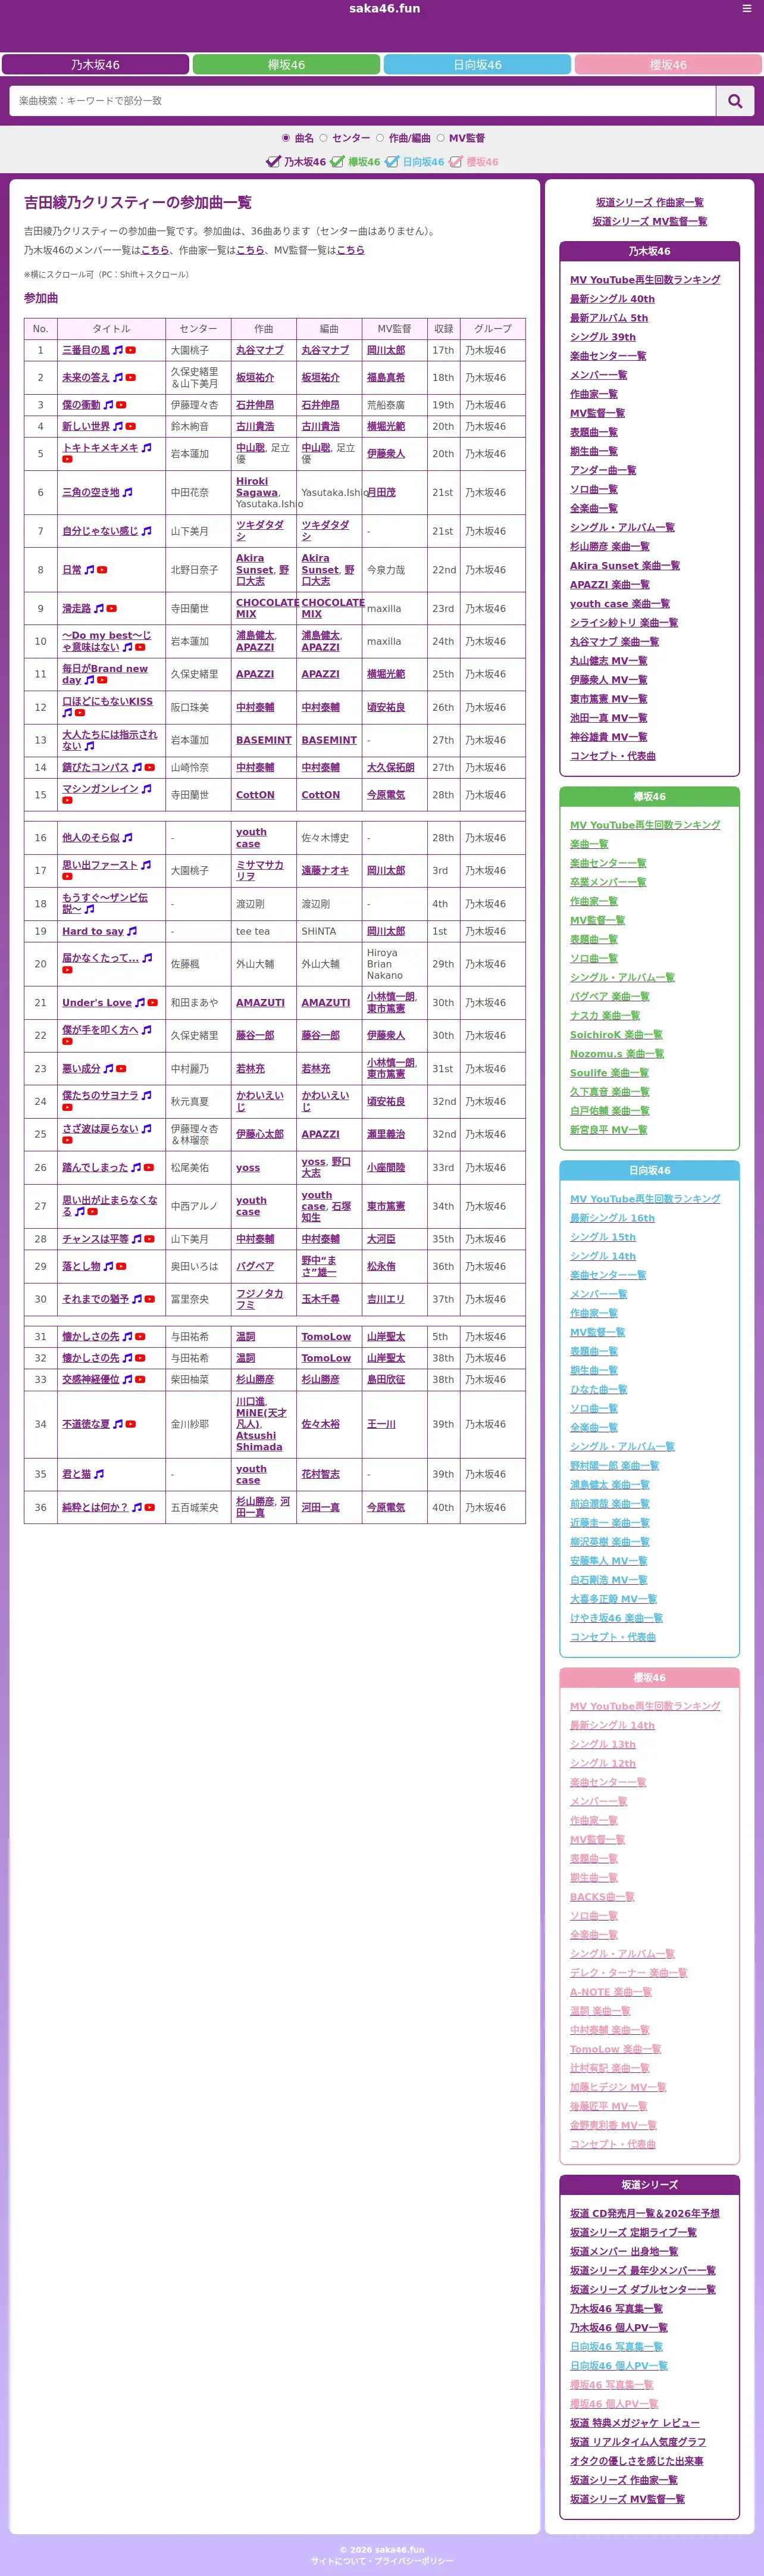This screenshot has height=2576, width=764.
Task: Click music note icon for 不道徳な夏
Action: click(x=118, y=1424)
